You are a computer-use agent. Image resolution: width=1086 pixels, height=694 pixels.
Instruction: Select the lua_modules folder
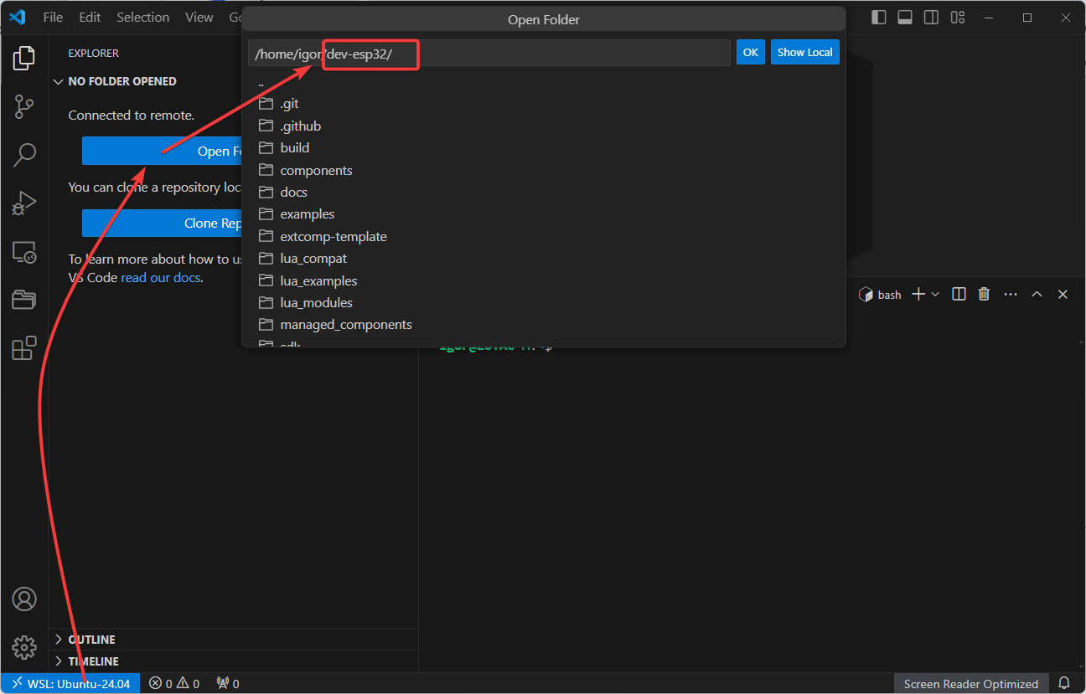543,302
